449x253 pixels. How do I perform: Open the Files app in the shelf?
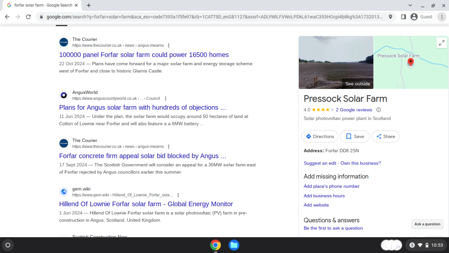[x=234, y=245]
